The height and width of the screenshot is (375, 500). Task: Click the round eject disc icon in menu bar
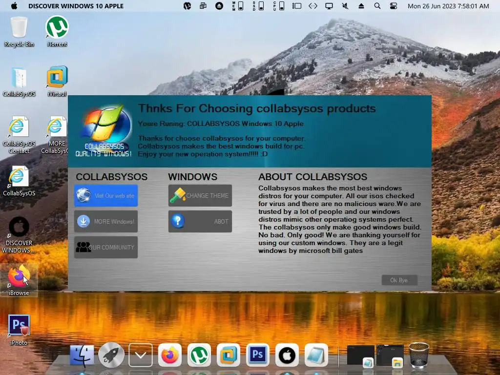219,6
